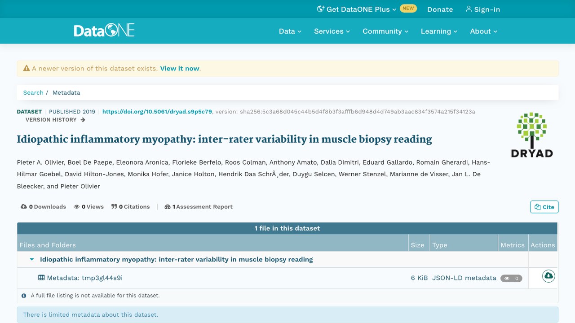Click the cloud download icon beside Downloads

[24, 207]
